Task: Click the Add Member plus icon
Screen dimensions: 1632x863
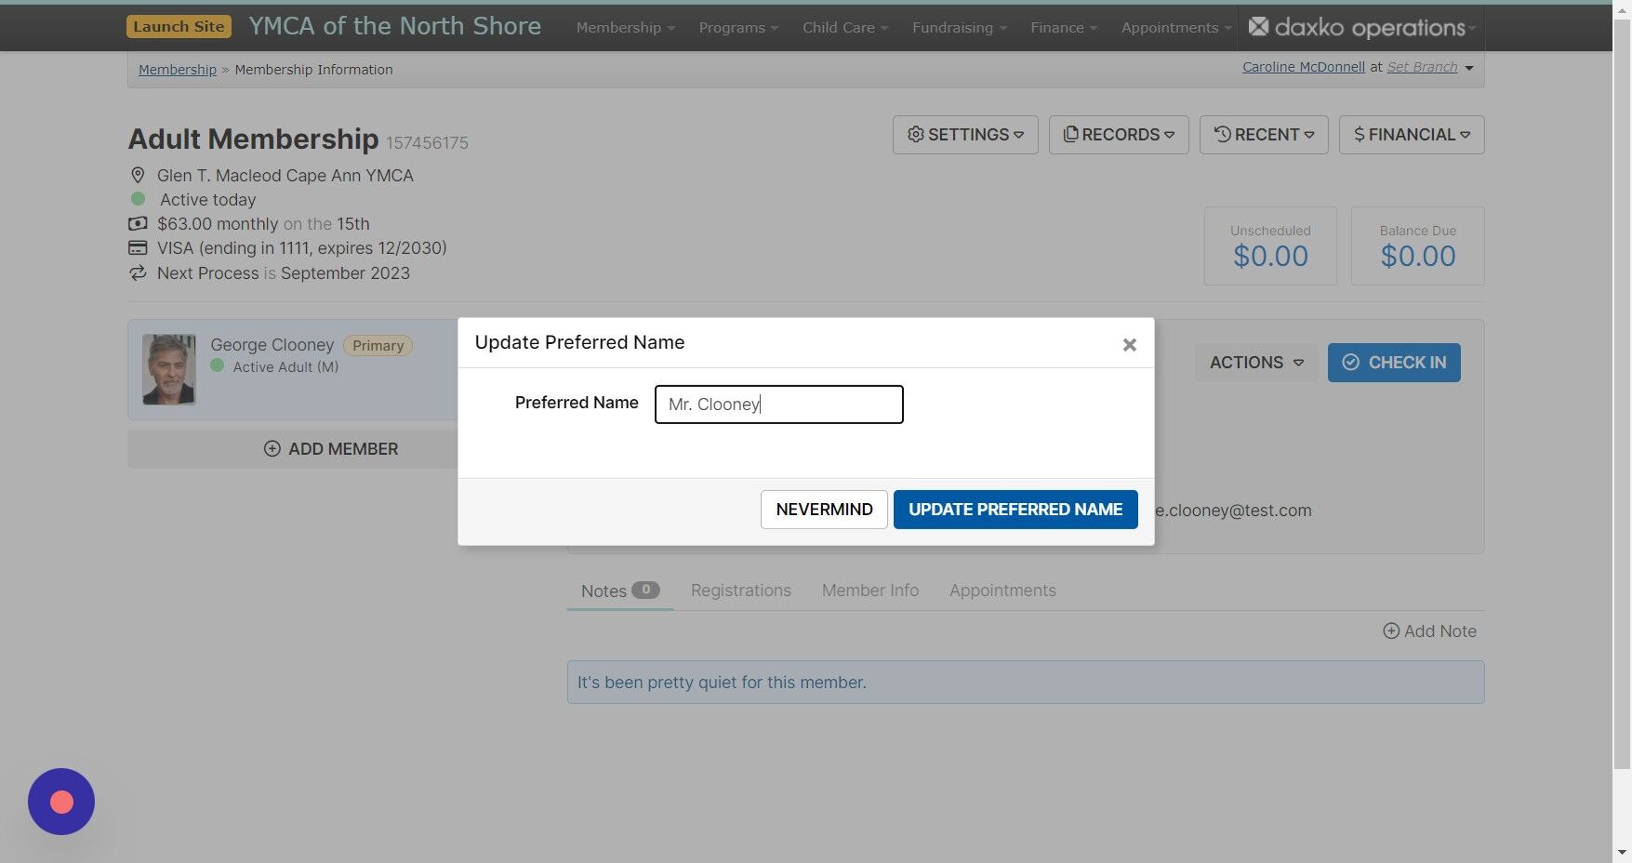Action: 271,448
